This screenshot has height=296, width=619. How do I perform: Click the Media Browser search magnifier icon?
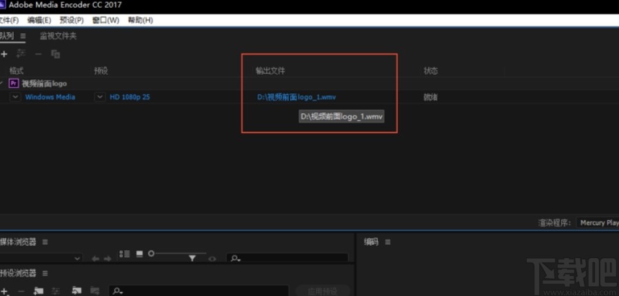pyautogui.click(x=235, y=259)
